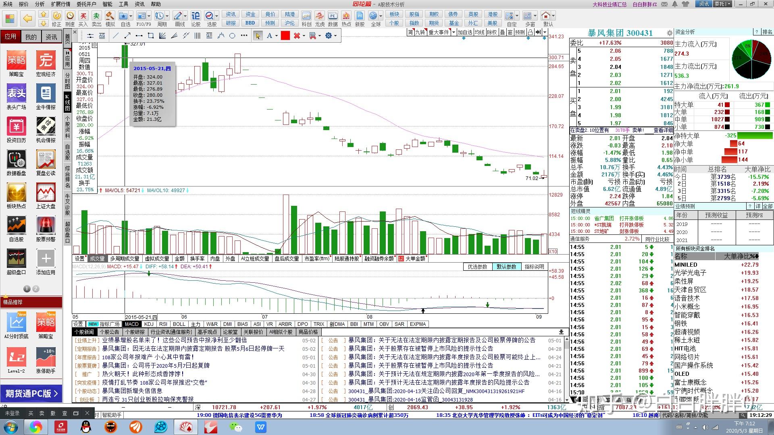
Task: Switch to the KDJ indicator tab
Action: 149,324
